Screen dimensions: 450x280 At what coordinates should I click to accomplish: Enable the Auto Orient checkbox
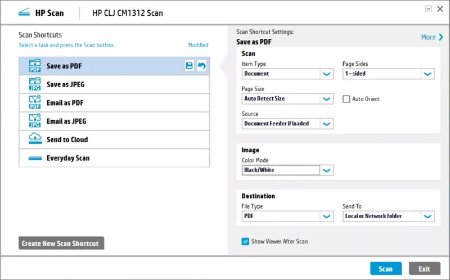pyautogui.click(x=346, y=99)
